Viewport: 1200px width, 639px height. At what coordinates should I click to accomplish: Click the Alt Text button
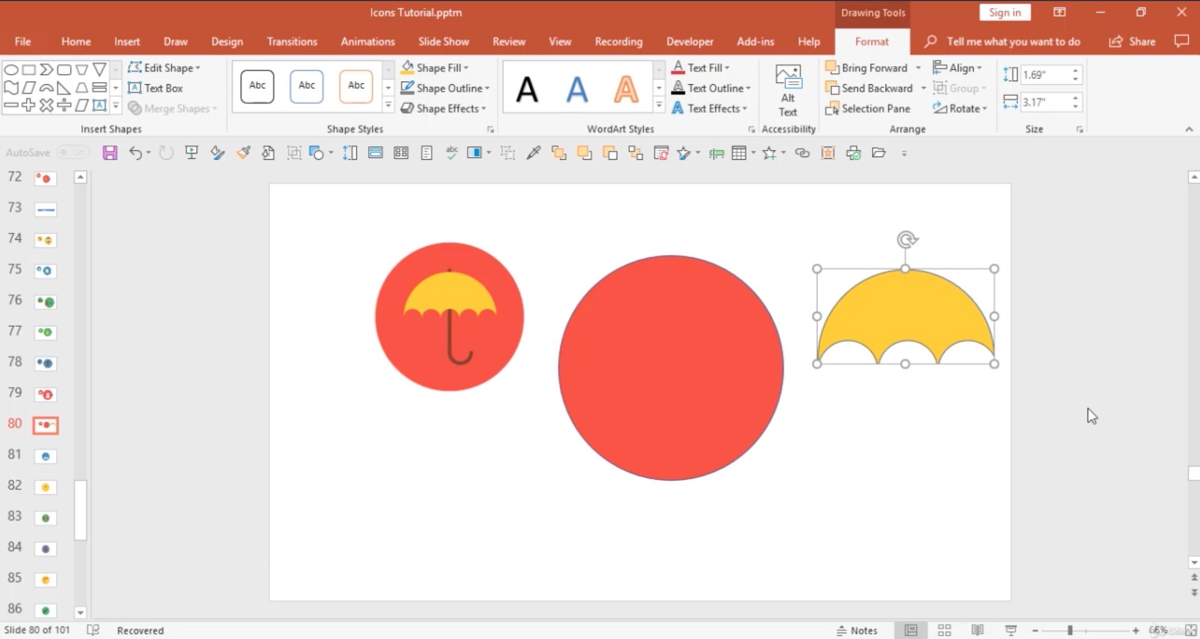tap(788, 89)
